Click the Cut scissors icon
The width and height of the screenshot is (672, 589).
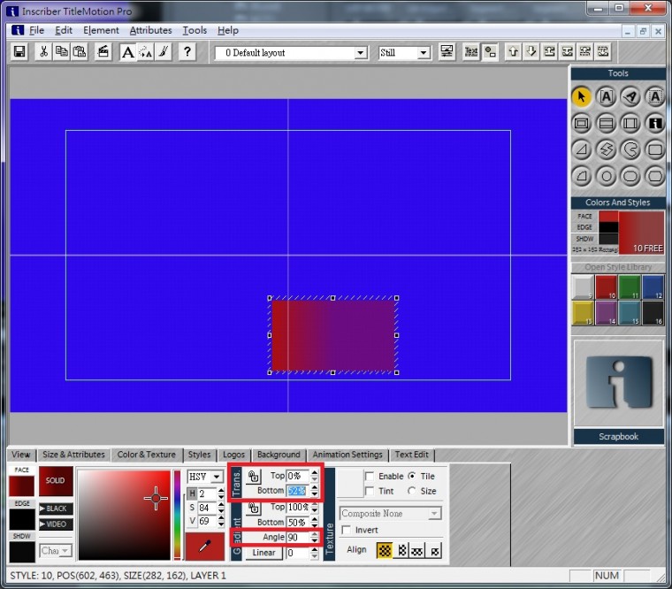click(x=43, y=52)
